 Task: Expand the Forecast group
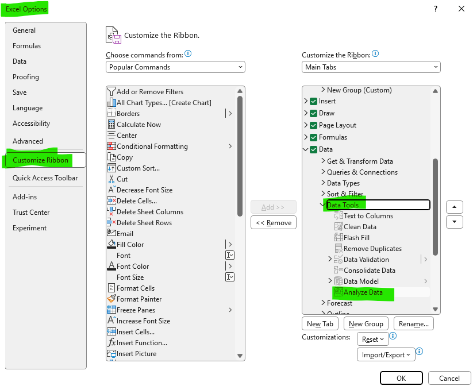click(x=323, y=303)
